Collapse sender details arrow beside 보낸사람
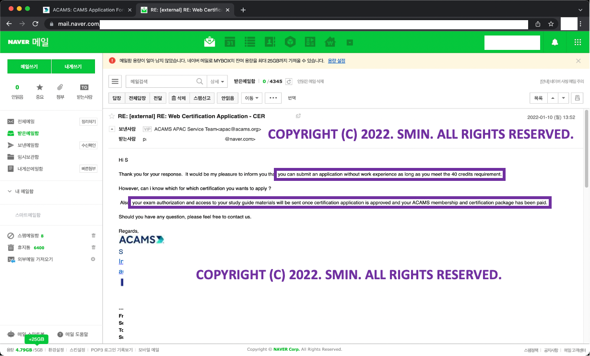Viewport: 590px width, 356px height. [x=112, y=129]
